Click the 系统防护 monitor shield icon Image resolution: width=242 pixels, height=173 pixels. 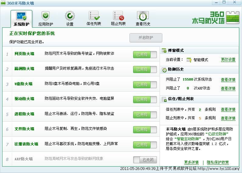[22, 16]
